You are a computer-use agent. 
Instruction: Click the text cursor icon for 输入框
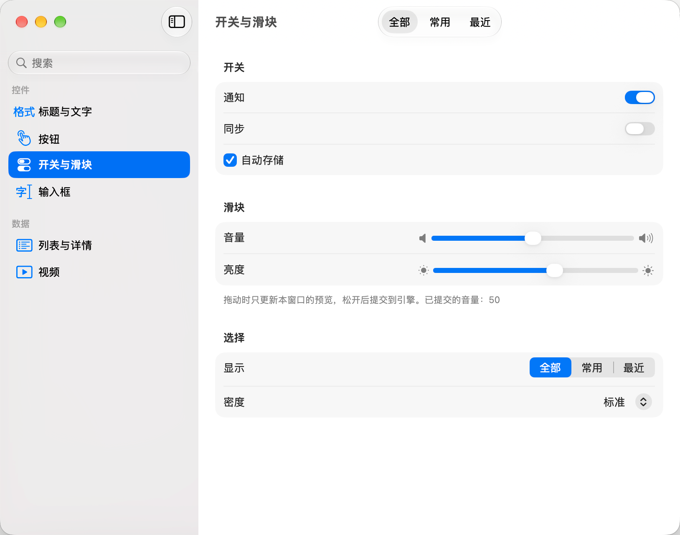pyautogui.click(x=24, y=192)
